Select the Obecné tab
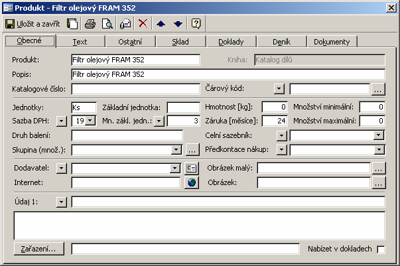Screen dimensions: 400x266 [30, 41]
